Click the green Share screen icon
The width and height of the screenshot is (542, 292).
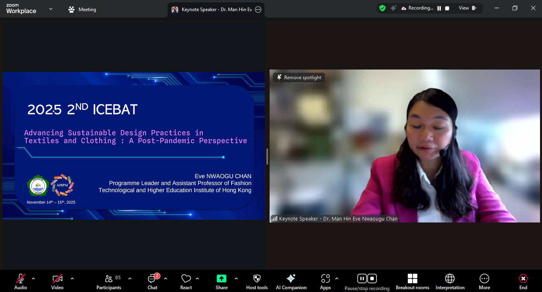point(221,278)
